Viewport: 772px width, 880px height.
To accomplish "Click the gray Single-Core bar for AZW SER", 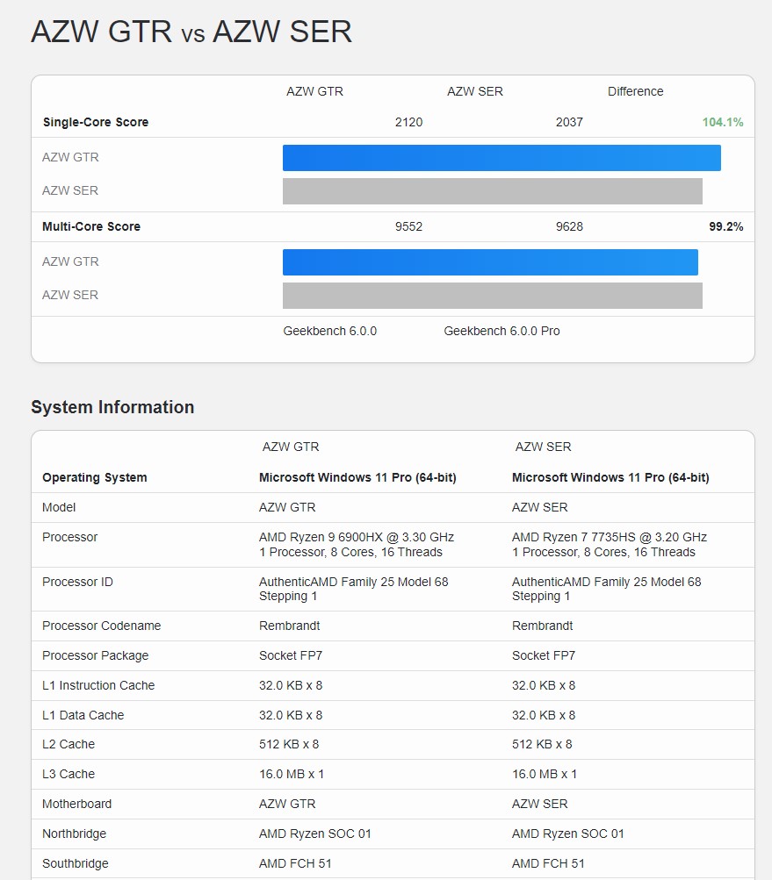I will [492, 191].
